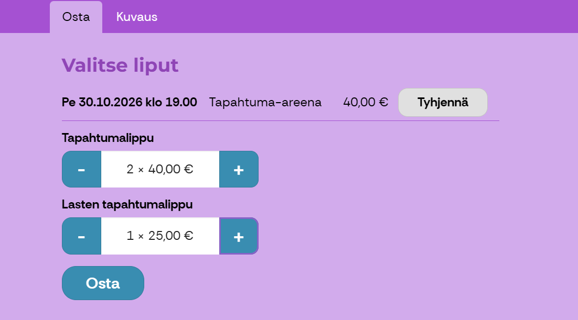Click the quantity 2 in Tapahtumalippu field
578x320 pixels.
coord(130,169)
